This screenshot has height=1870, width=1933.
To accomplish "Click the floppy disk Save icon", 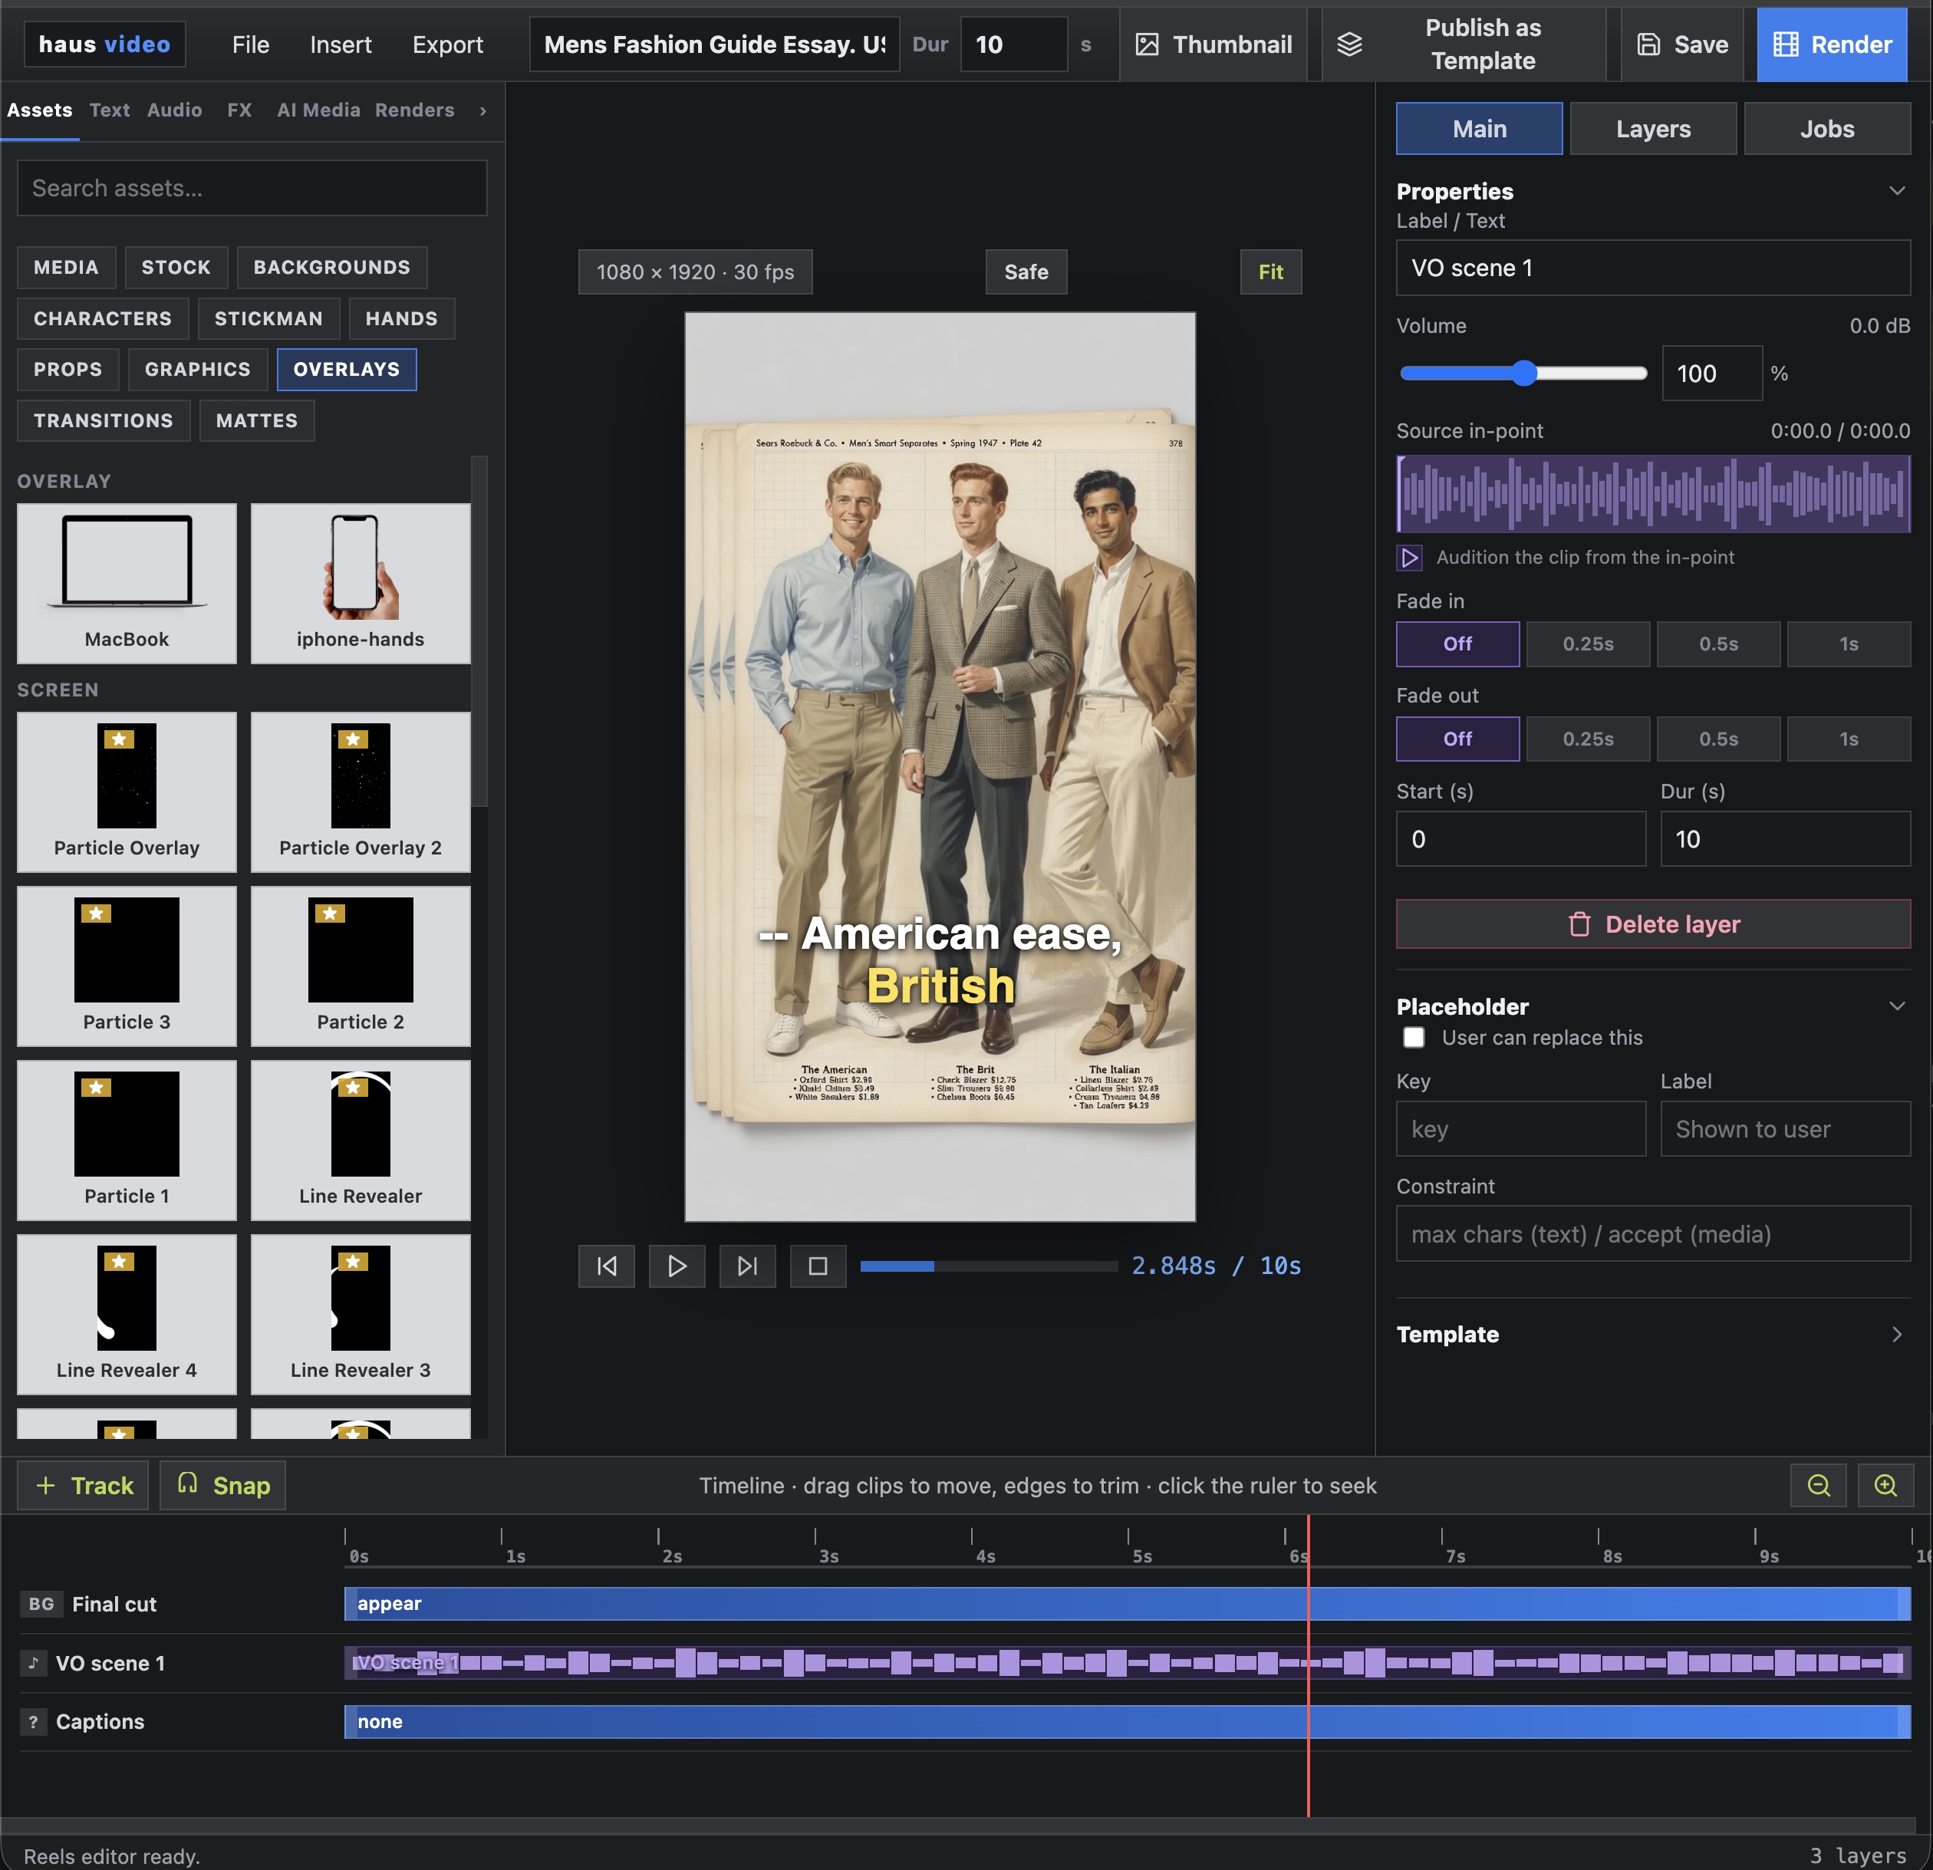I will point(1648,44).
